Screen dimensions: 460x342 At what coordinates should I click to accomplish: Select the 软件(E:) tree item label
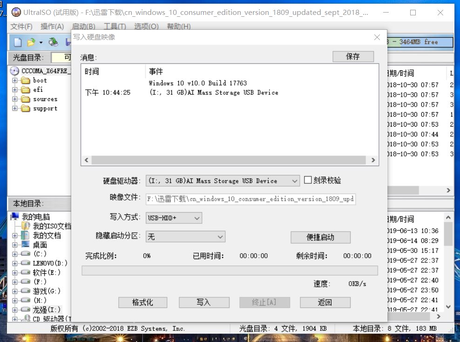tap(47, 273)
